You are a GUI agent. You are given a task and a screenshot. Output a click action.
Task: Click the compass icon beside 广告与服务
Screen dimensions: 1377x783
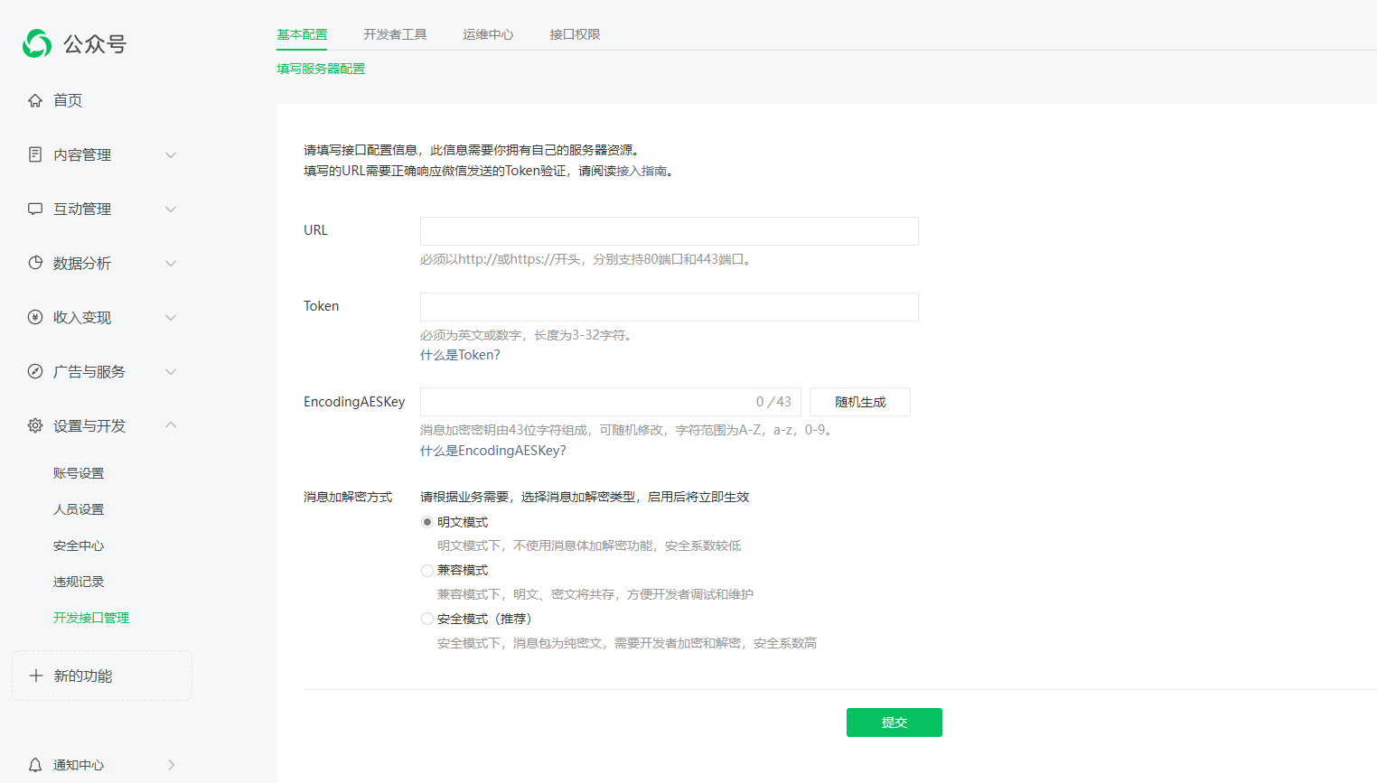click(35, 371)
